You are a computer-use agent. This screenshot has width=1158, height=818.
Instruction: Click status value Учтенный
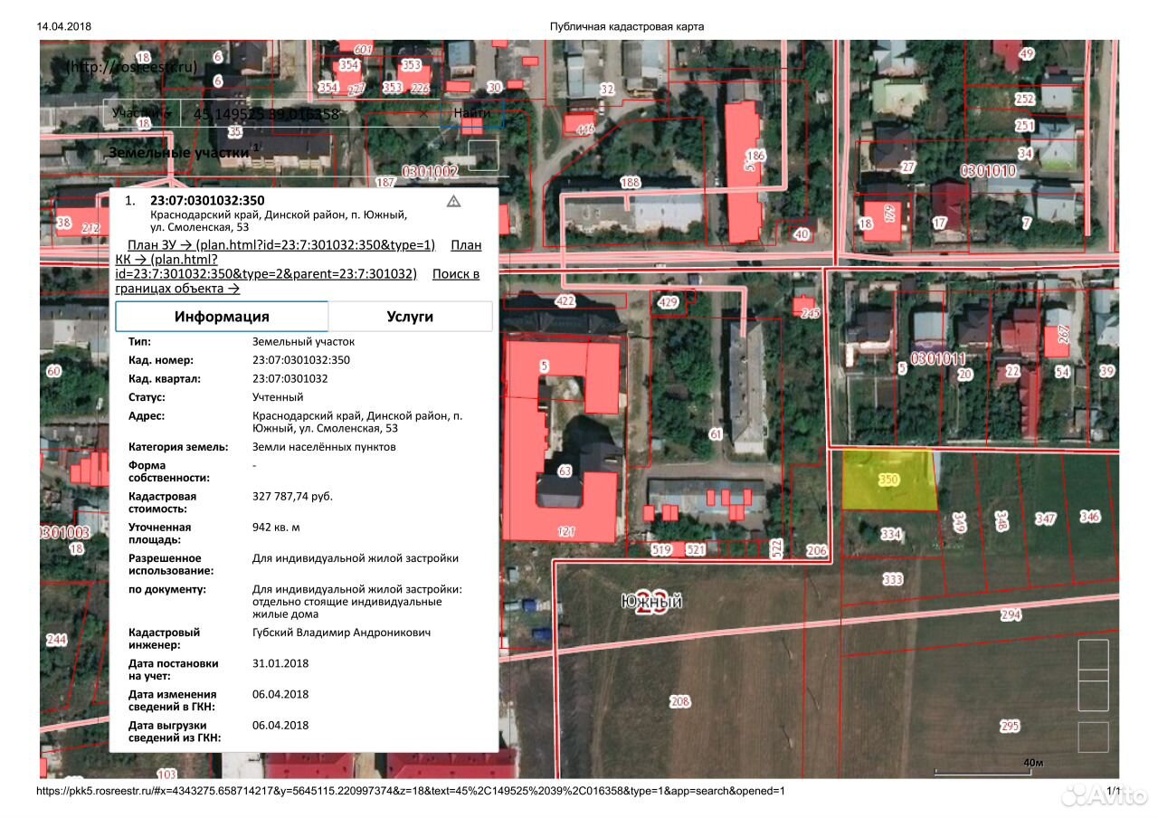pos(278,397)
